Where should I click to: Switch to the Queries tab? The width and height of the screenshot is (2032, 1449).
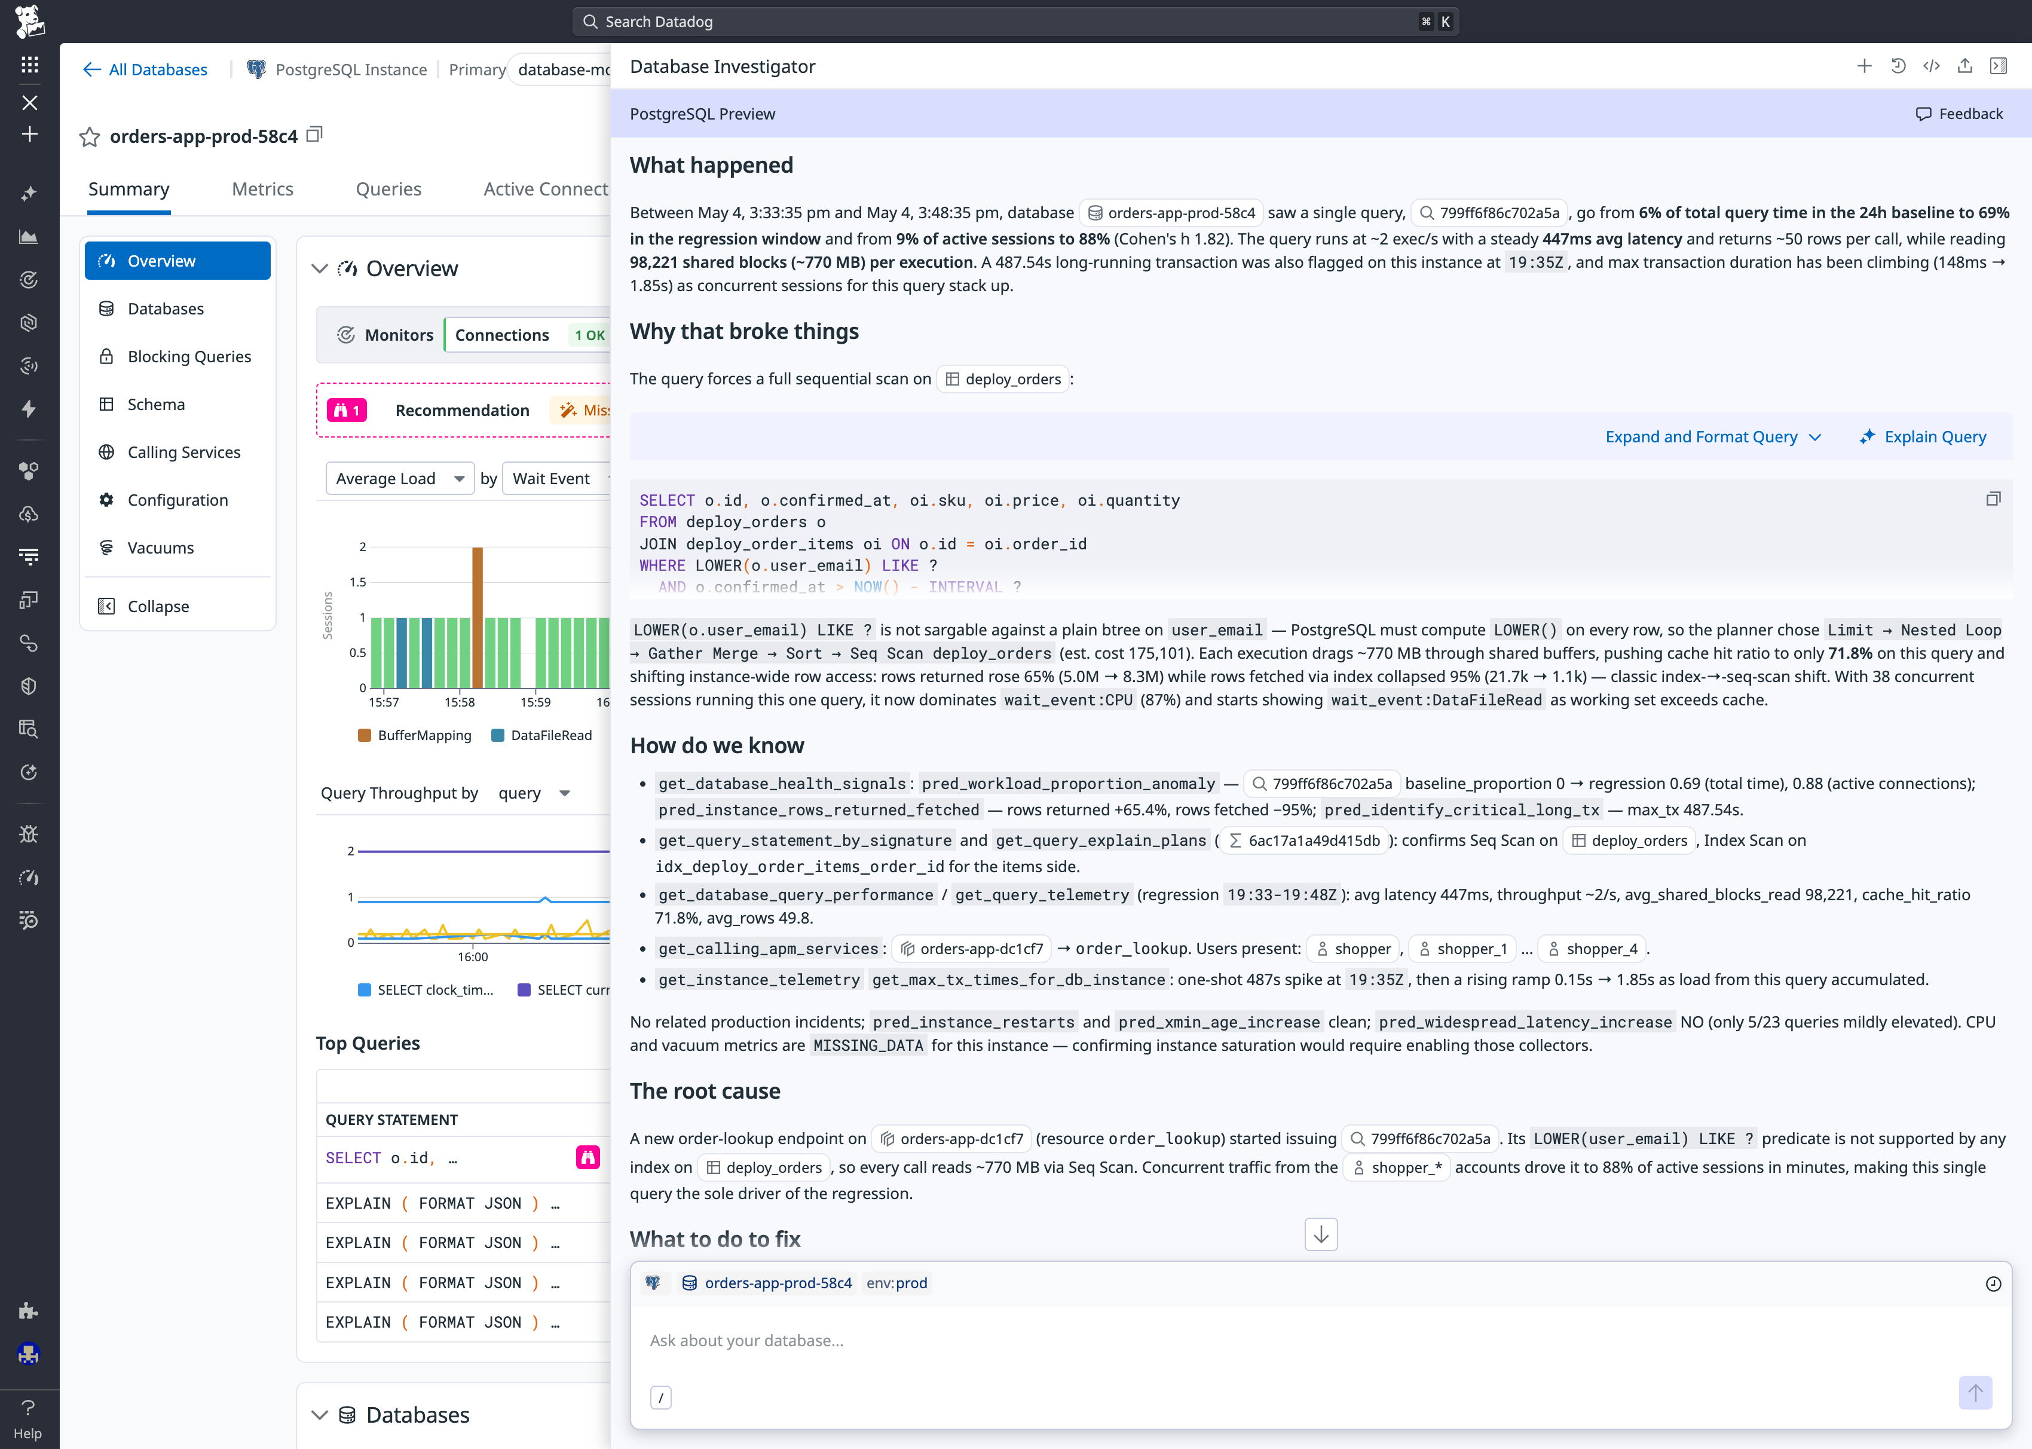(389, 189)
